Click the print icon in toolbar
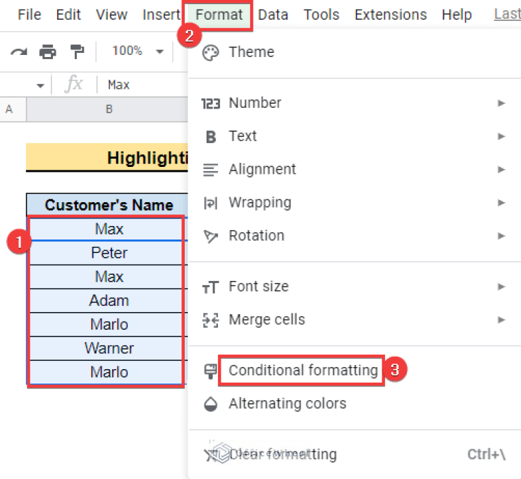This screenshot has width=521, height=479. pos(48,52)
